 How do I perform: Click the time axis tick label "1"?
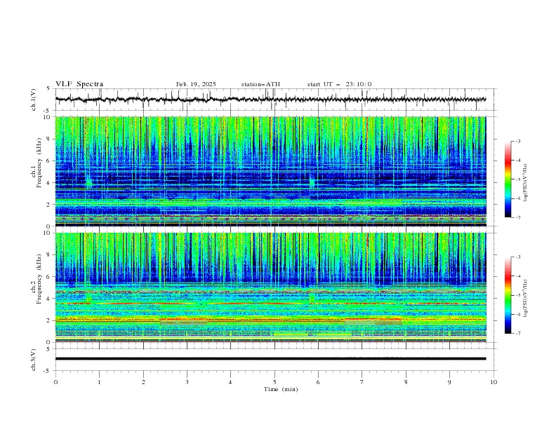tap(99, 382)
